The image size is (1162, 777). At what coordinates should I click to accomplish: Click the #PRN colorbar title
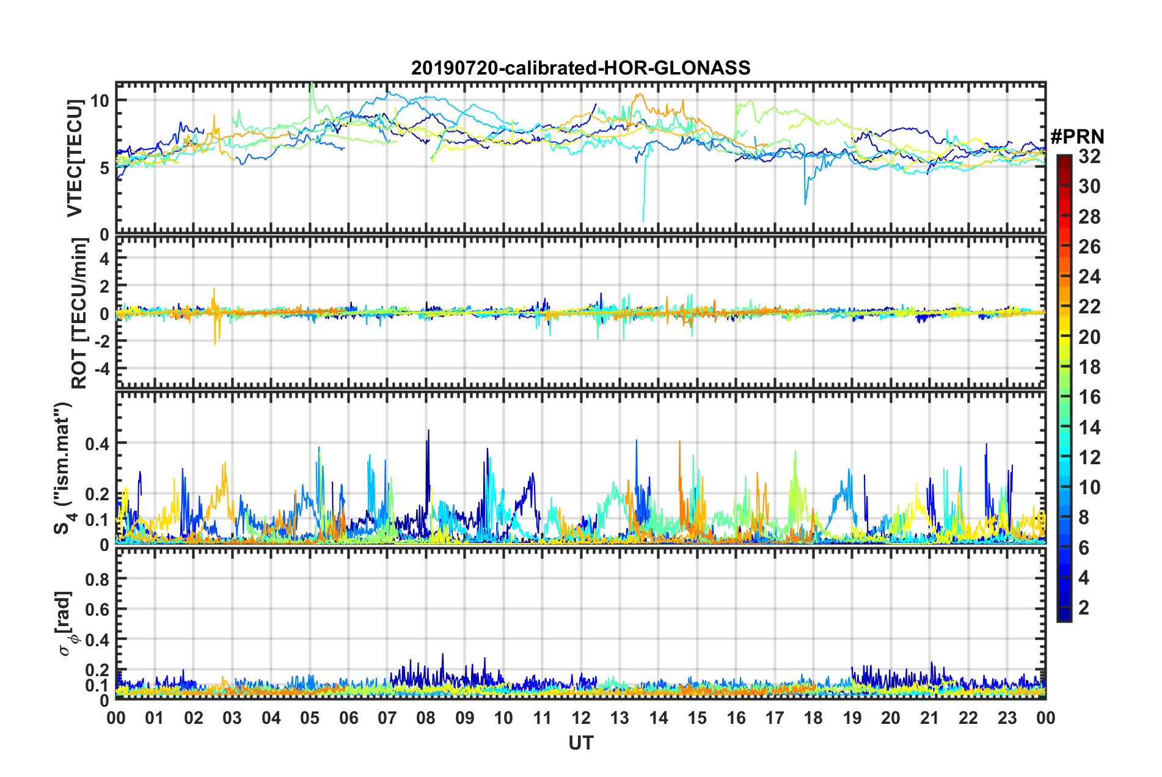pos(1077,136)
